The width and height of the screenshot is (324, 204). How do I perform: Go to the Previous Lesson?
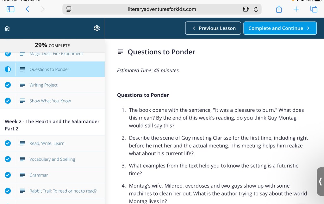[213, 28]
